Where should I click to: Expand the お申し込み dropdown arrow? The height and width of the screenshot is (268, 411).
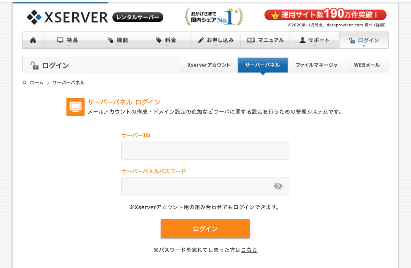[216, 46]
